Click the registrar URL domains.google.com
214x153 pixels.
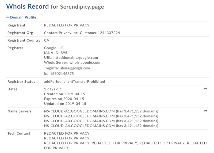76,58
